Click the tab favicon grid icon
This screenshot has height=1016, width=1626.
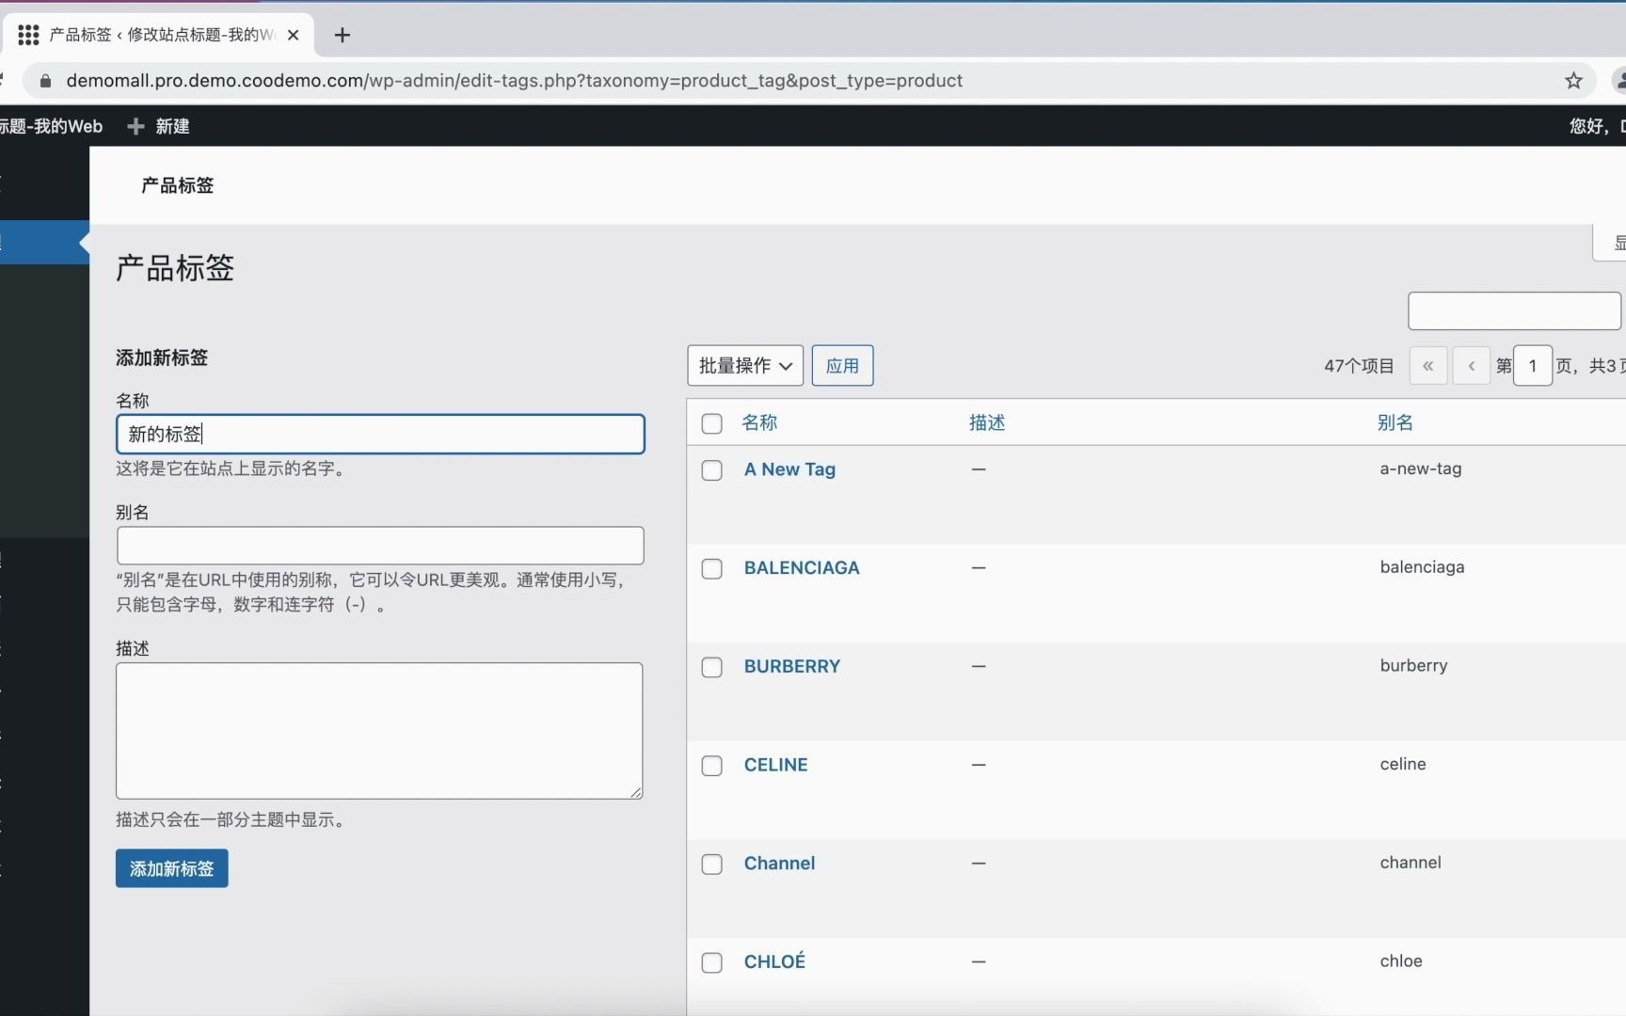click(x=28, y=35)
